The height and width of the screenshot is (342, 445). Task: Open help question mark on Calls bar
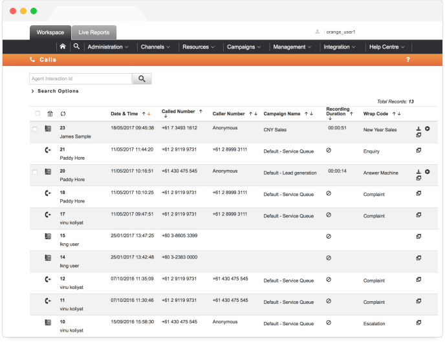tap(408, 59)
